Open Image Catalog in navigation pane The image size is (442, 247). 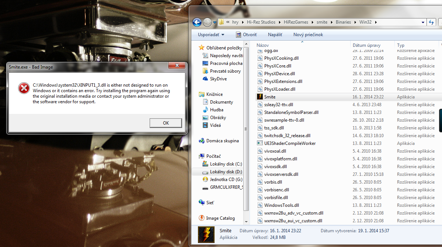[220, 218]
